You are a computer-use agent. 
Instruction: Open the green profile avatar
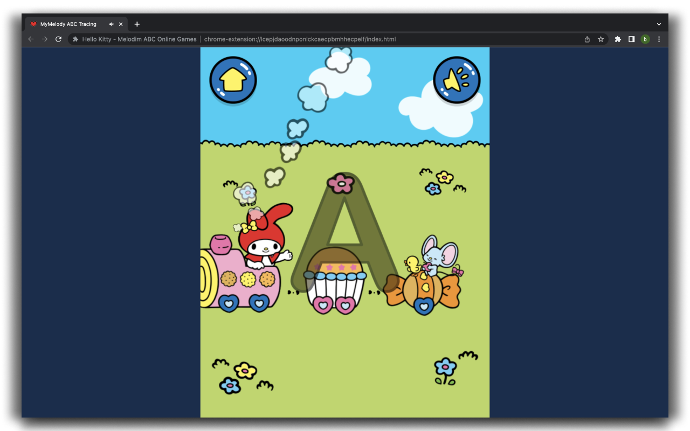tap(645, 39)
